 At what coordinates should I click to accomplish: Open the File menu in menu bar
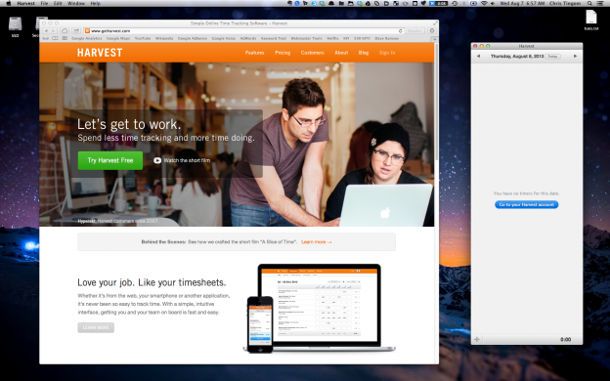tap(44, 3)
